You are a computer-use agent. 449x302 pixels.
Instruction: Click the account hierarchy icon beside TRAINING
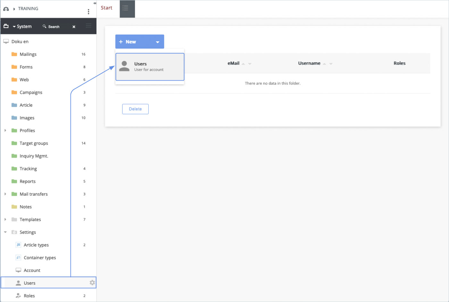[6, 9]
